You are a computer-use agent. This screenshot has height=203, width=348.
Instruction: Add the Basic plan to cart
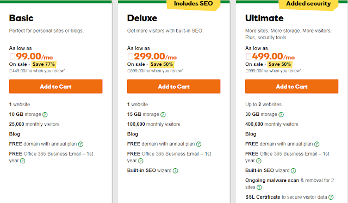click(55, 87)
